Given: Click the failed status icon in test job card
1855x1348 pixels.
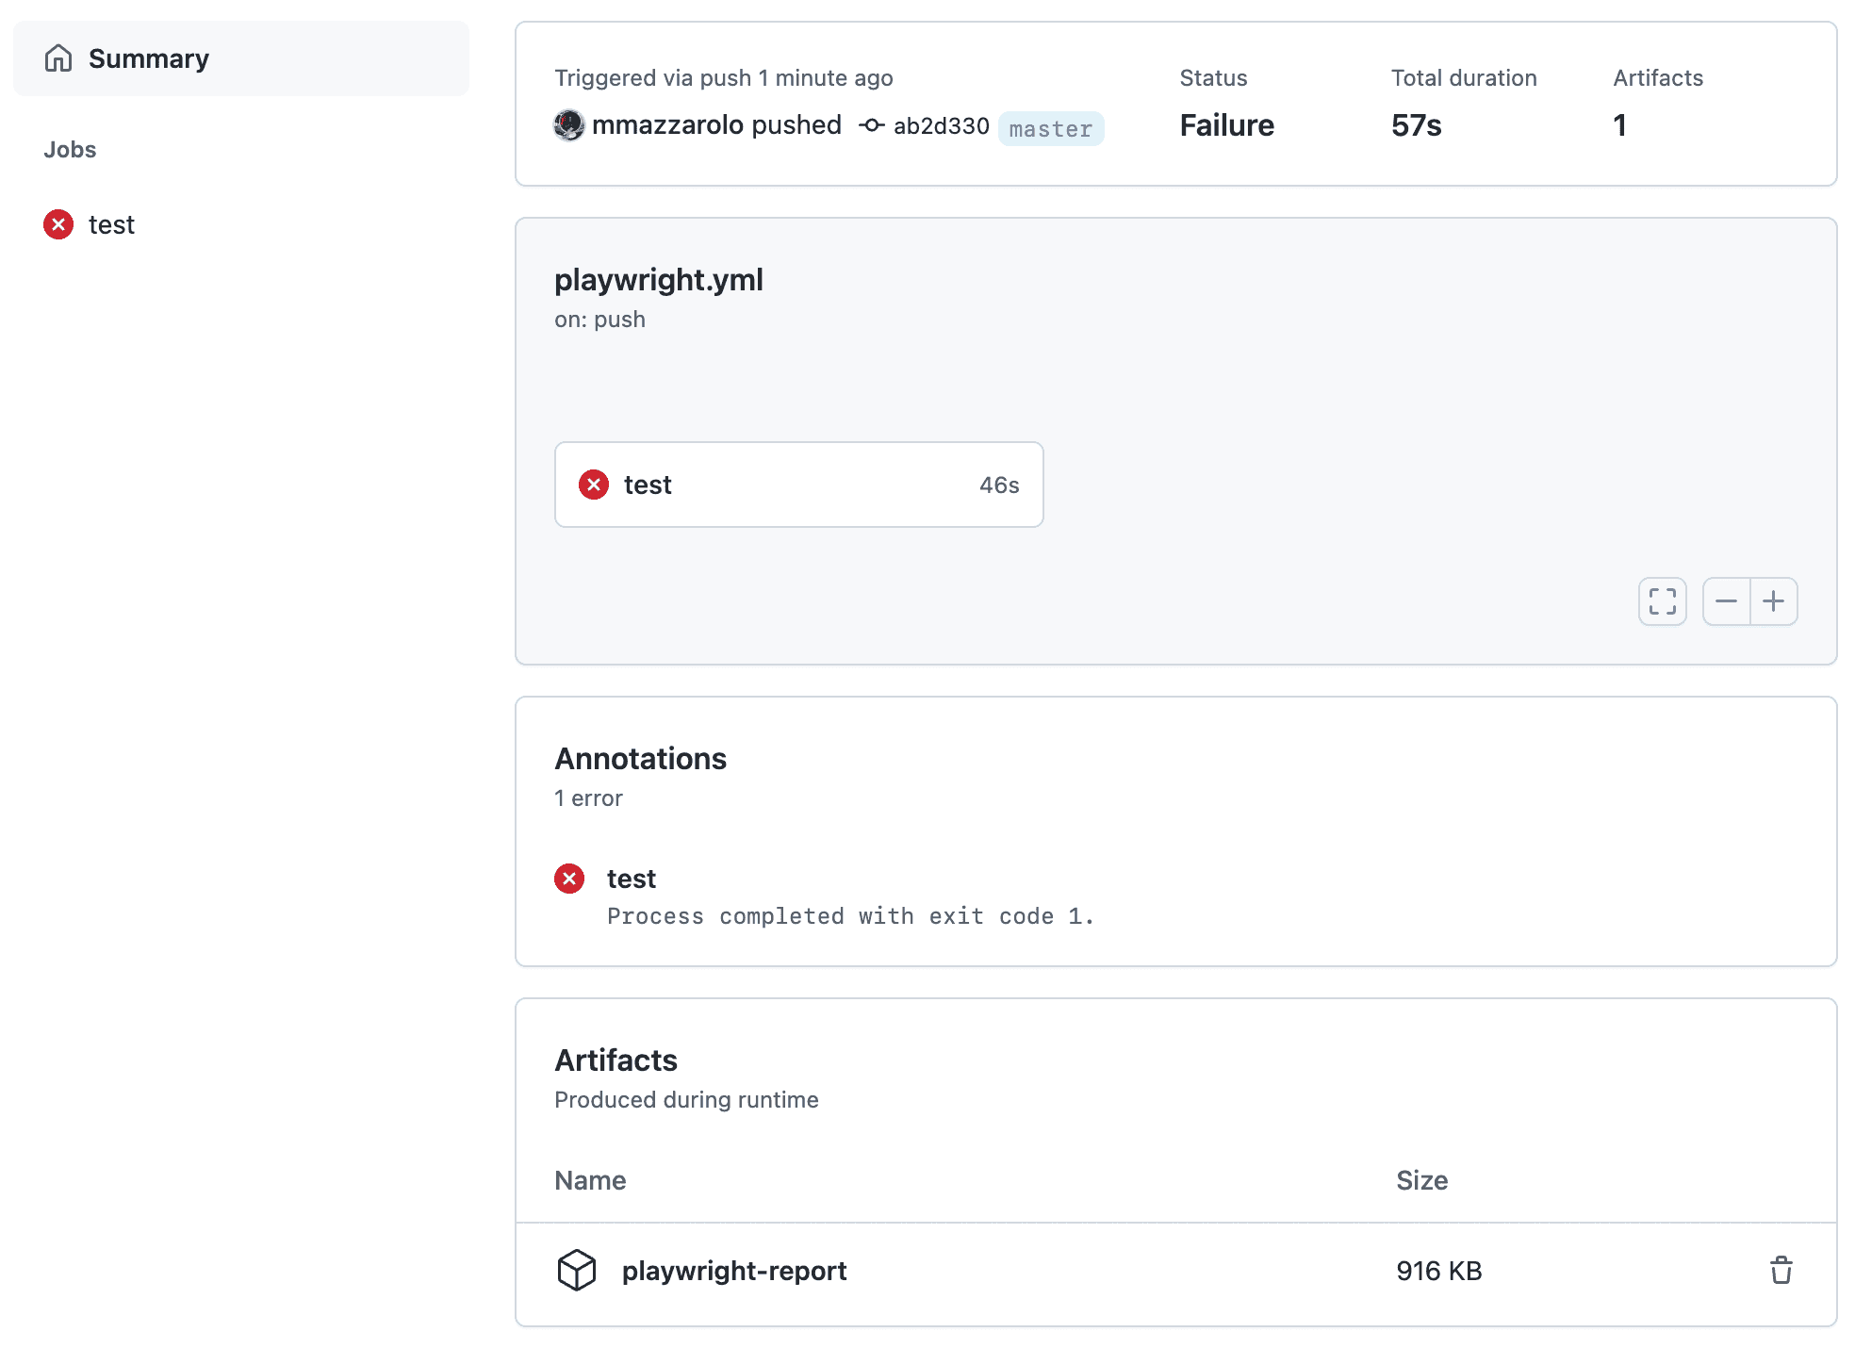Looking at the screenshot, I should click(x=594, y=485).
